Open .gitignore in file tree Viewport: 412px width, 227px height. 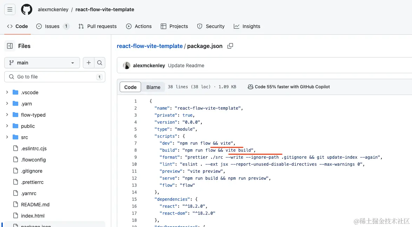point(32,171)
